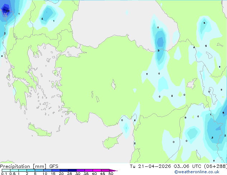Click the '24' precipitation value on map
Screen dimensions: 227x175
(x=8, y=11)
